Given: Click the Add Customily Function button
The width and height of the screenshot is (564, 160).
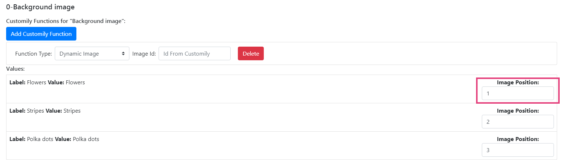Looking at the screenshot, I should coord(41,34).
